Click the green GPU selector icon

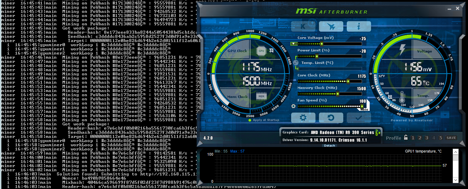(378, 132)
